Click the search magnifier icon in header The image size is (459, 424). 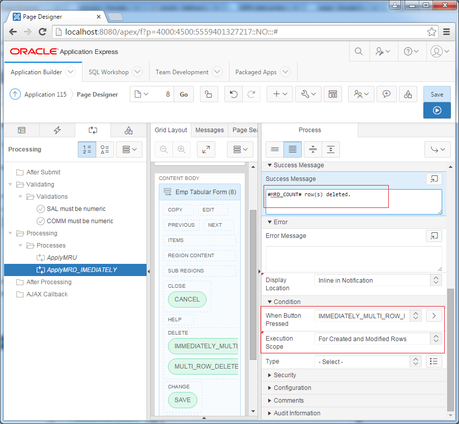(359, 52)
